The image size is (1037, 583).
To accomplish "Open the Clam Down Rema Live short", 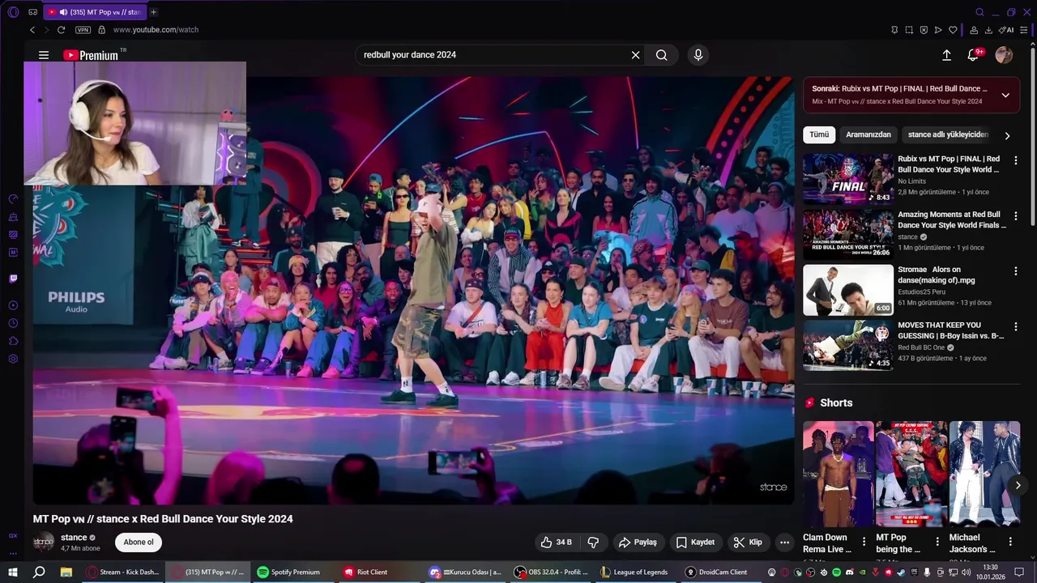I will pyautogui.click(x=839, y=474).
